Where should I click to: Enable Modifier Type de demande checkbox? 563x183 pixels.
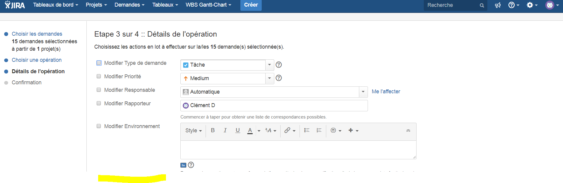point(99,63)
